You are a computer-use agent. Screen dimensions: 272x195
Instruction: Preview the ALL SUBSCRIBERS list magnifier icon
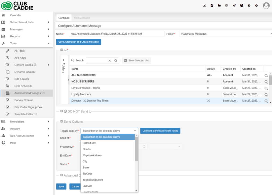click(x=266, y=75)
